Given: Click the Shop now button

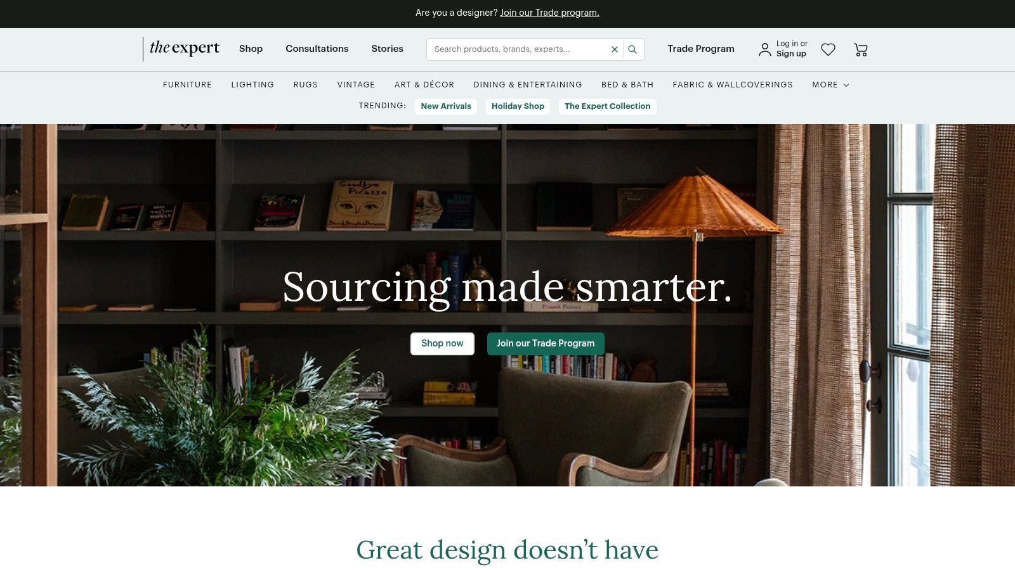Looking at the screenshot, I should pos(442,344).
